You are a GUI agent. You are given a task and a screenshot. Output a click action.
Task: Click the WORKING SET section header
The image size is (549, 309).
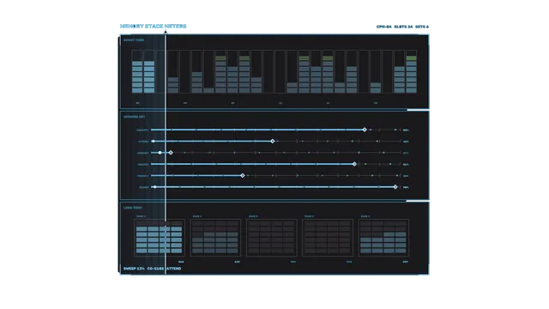(x=134, y=117)
